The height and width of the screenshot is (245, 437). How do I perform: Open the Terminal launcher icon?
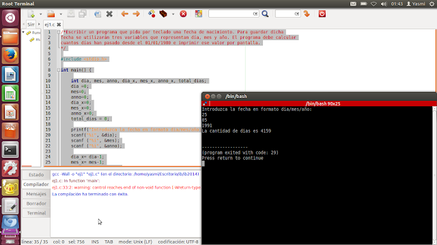coord(10,150)
